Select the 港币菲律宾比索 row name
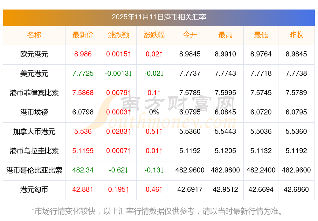The height and width of the screenshot is (221, 318). pyautogui.click(x=34, y=93)
